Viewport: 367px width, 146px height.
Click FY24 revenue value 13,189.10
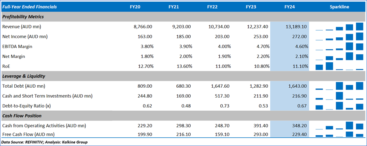tap(296, 27)
